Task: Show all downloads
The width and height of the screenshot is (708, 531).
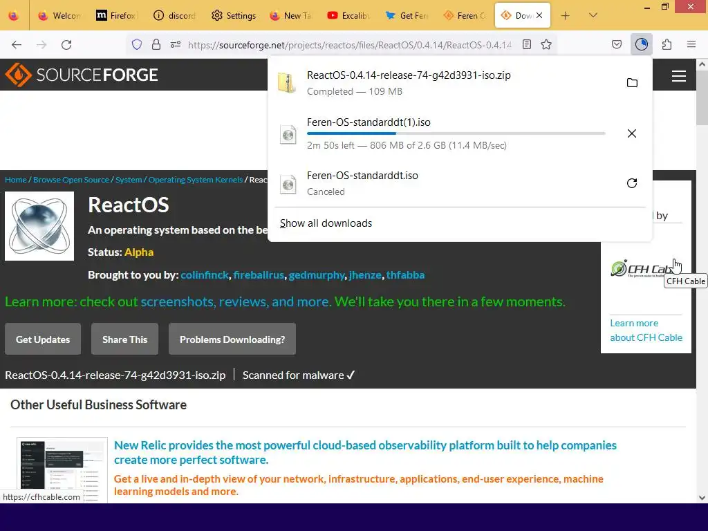Action: (x=326, y=223)
